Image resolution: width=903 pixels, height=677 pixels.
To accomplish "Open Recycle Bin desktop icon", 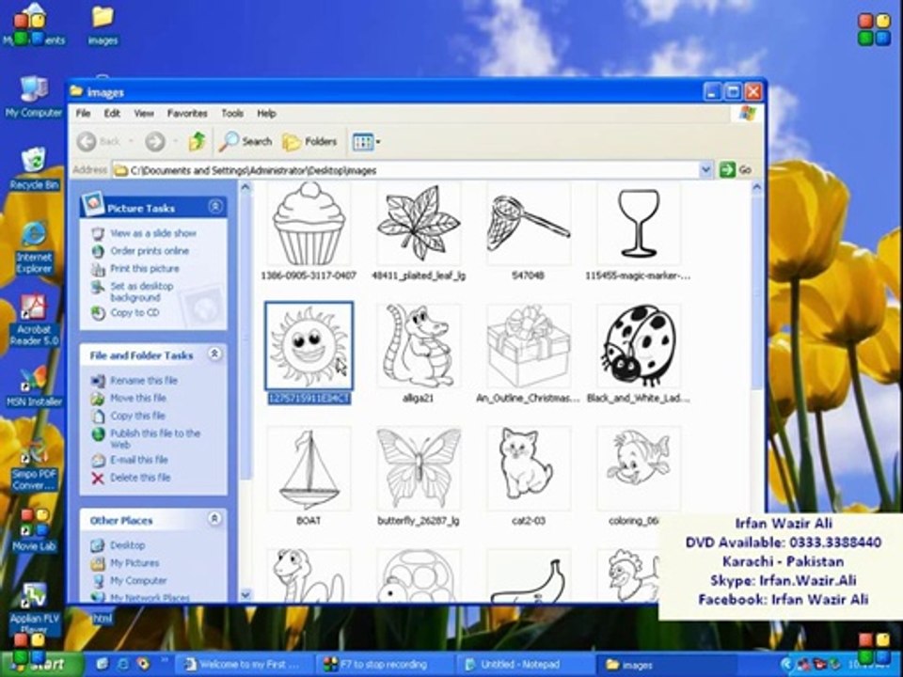I will pos(34,169).
